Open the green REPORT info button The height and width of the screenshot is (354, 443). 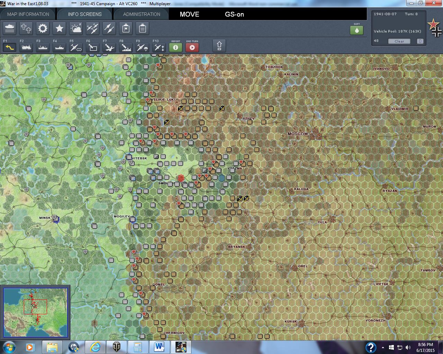175,47
